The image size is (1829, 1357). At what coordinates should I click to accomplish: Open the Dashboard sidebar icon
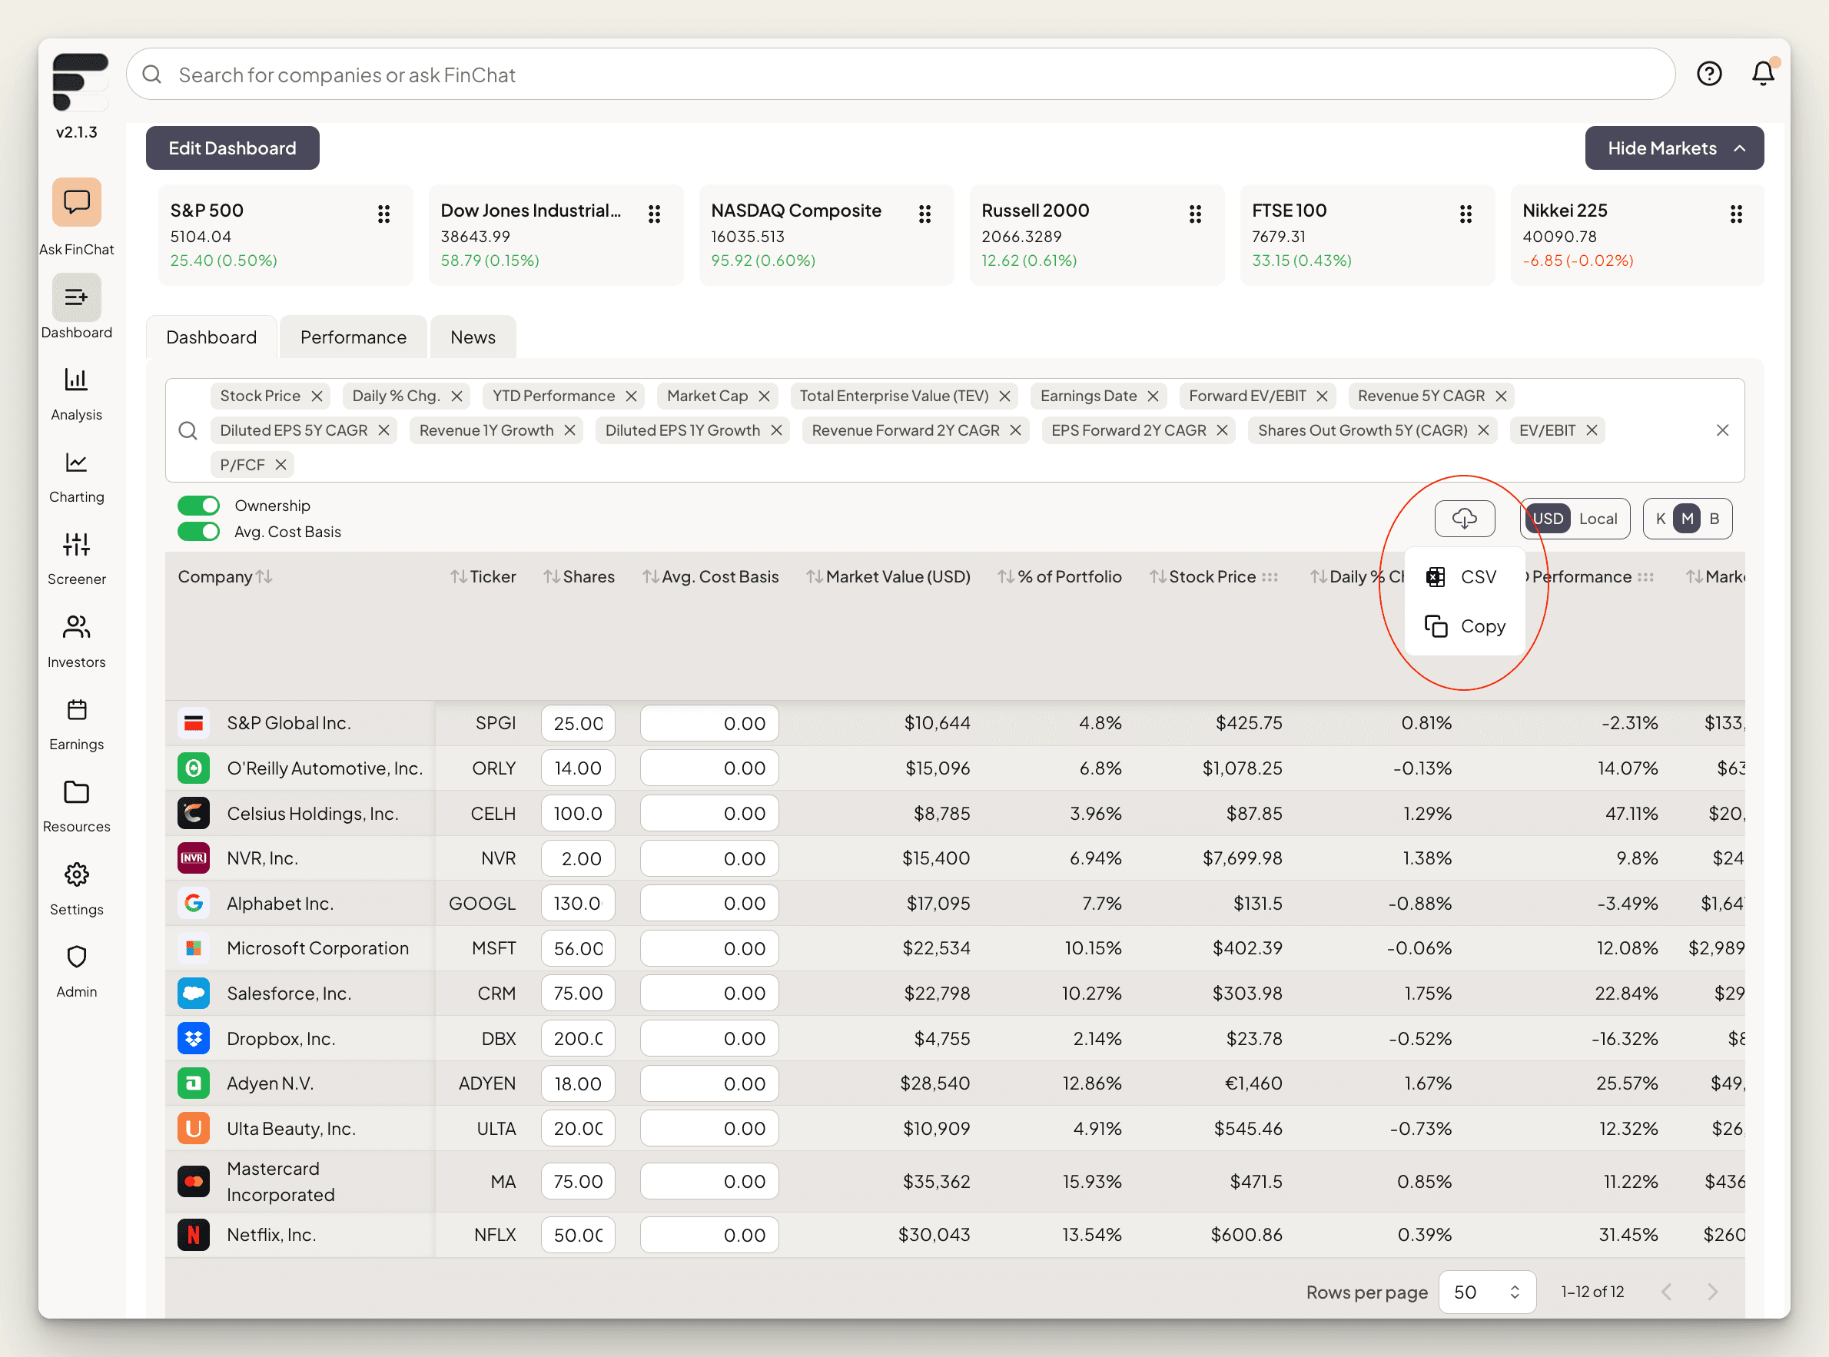coord(76,297)
